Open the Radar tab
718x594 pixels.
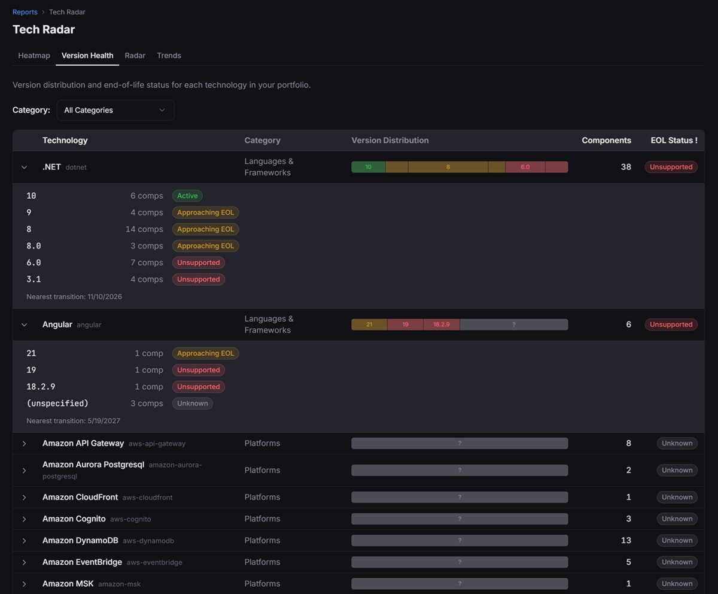tap(135, 55)
